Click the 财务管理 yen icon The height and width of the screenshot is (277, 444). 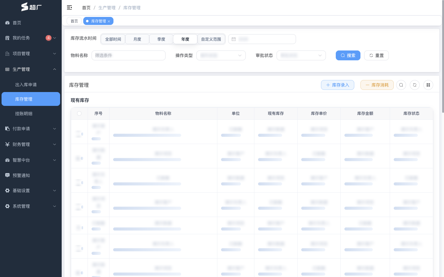(7, 144)
